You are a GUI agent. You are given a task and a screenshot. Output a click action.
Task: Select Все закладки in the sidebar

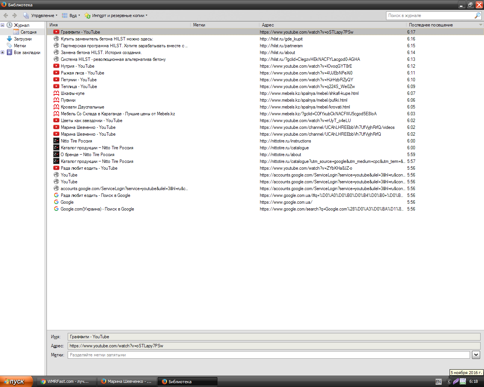point(27,53)
